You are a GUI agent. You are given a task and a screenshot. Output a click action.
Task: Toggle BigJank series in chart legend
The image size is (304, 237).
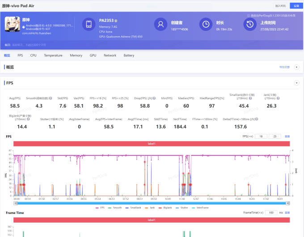165,208
